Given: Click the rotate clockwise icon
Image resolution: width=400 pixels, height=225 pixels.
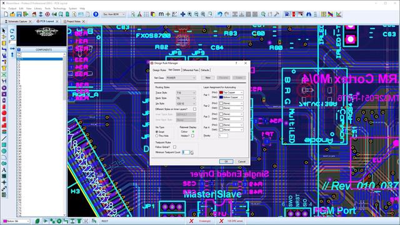Looking at the screenshot, I should (12, 31).
